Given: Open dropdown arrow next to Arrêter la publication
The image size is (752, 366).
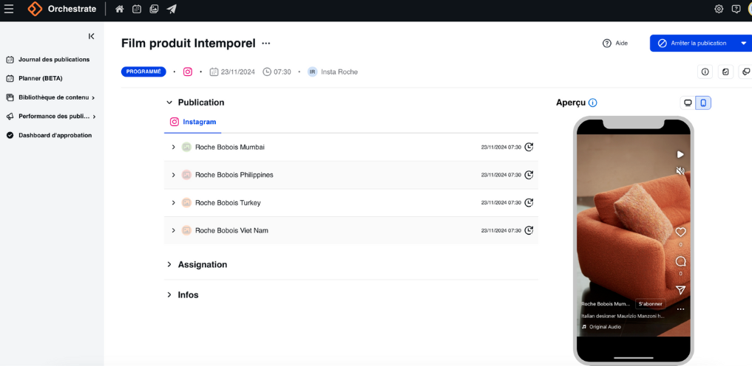Looking at the screenshot, I should point(744,43).
